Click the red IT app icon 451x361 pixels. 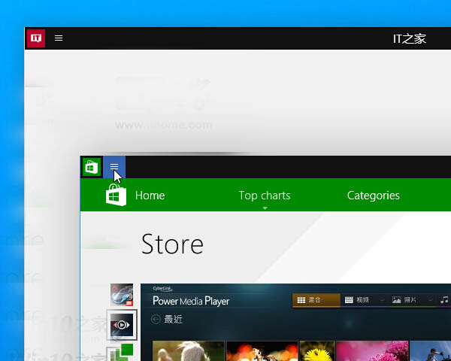[x=35, y=38]
